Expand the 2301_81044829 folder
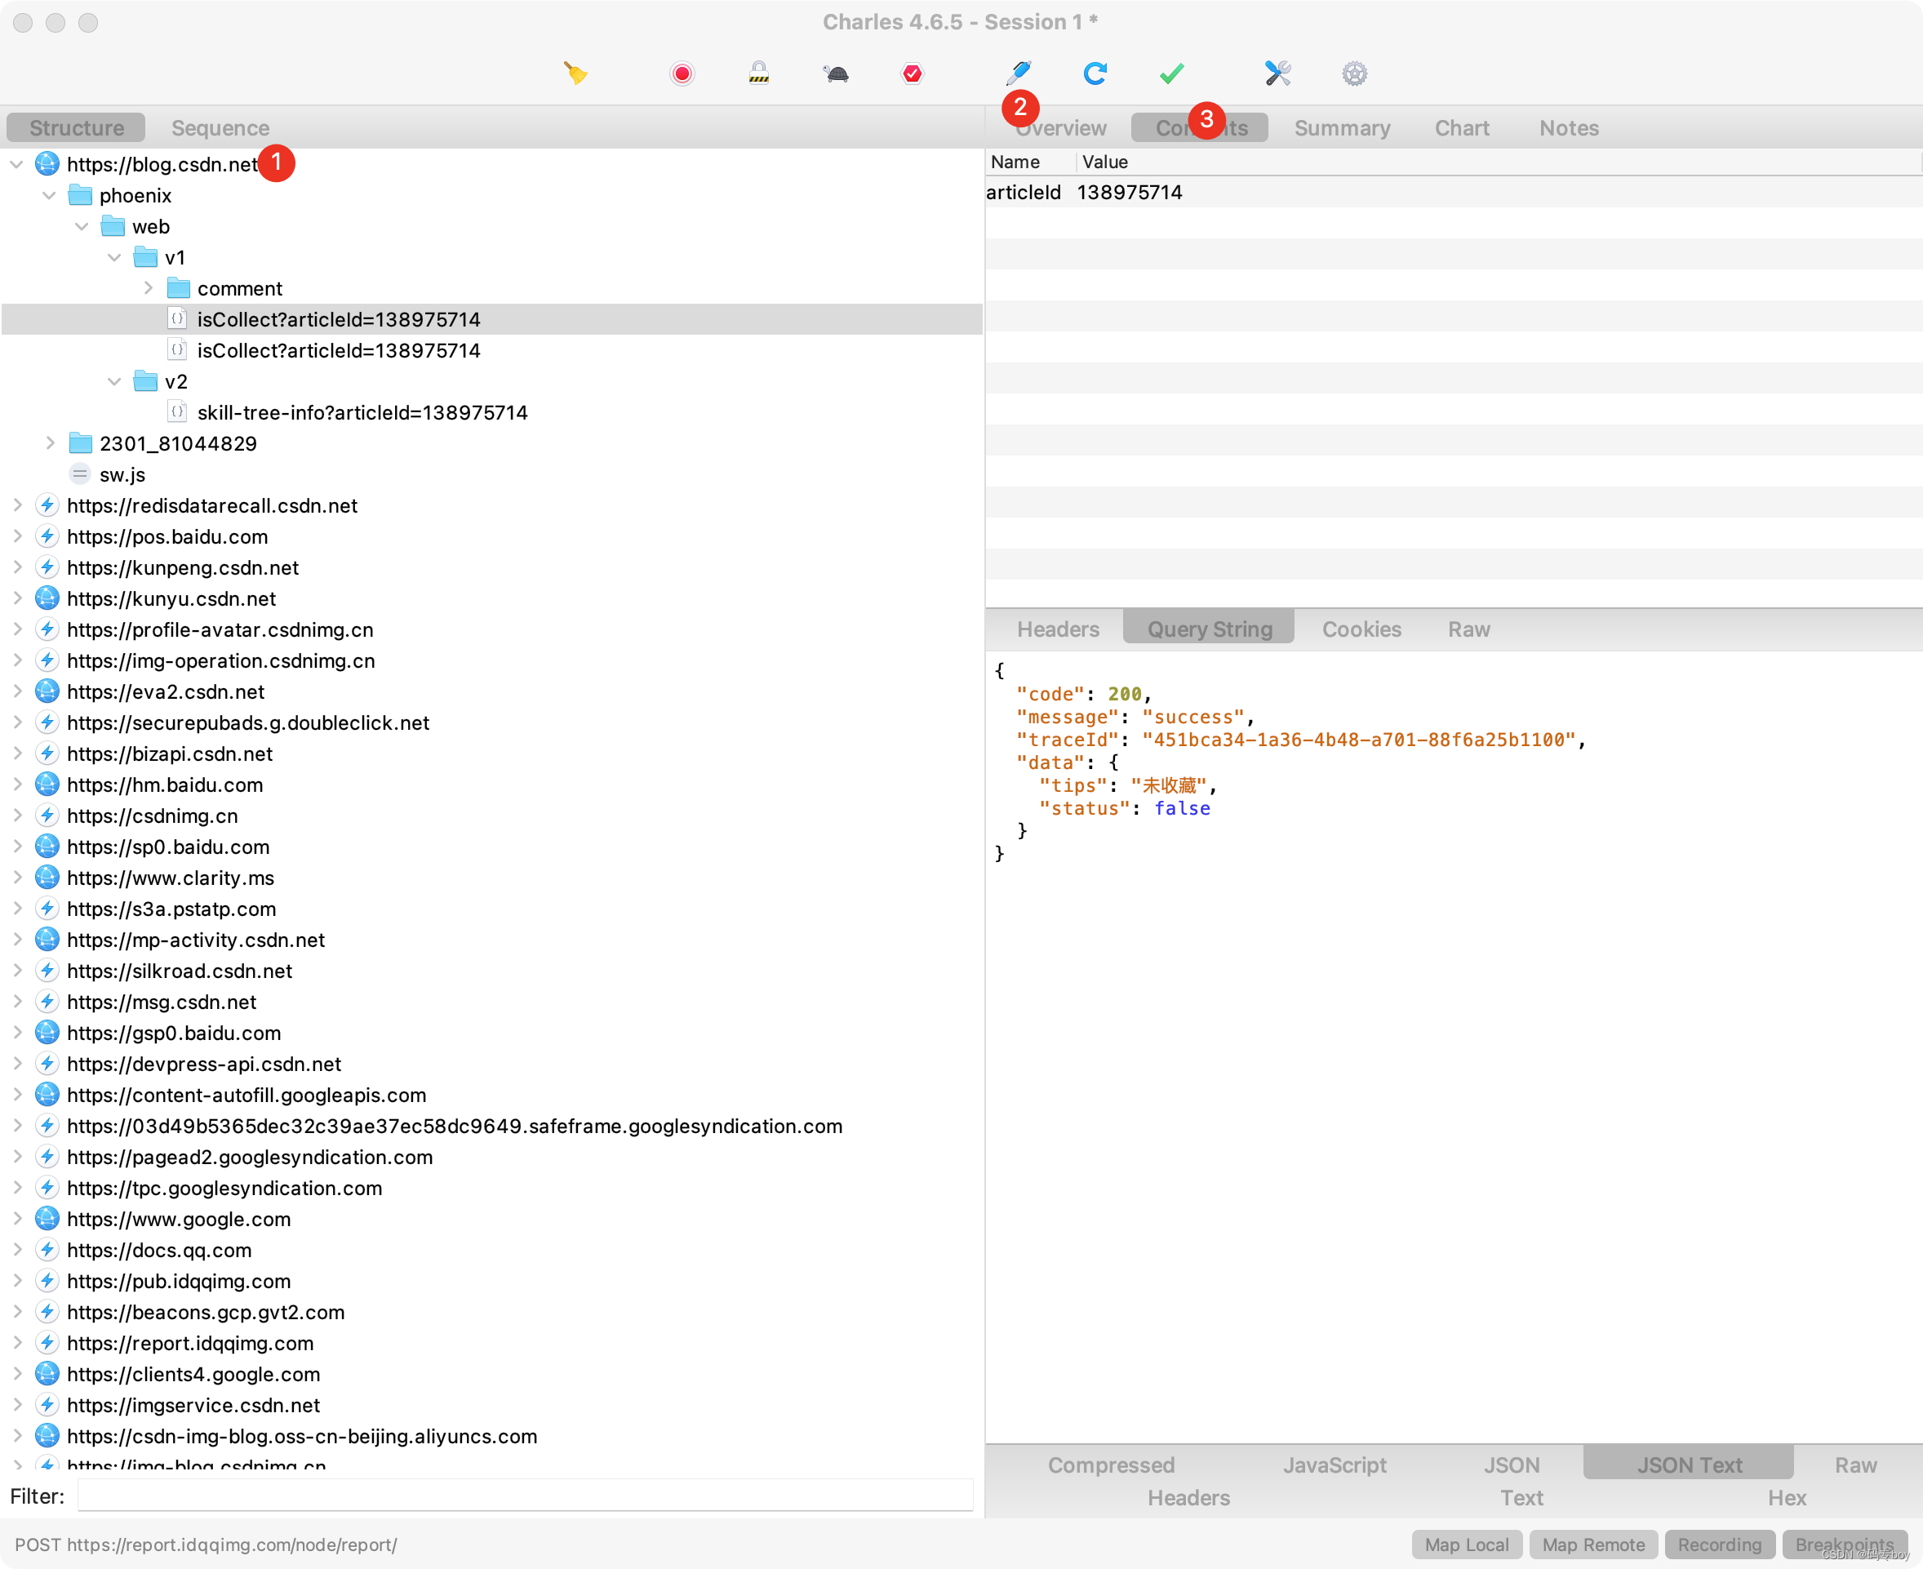 tap(50, 442)
